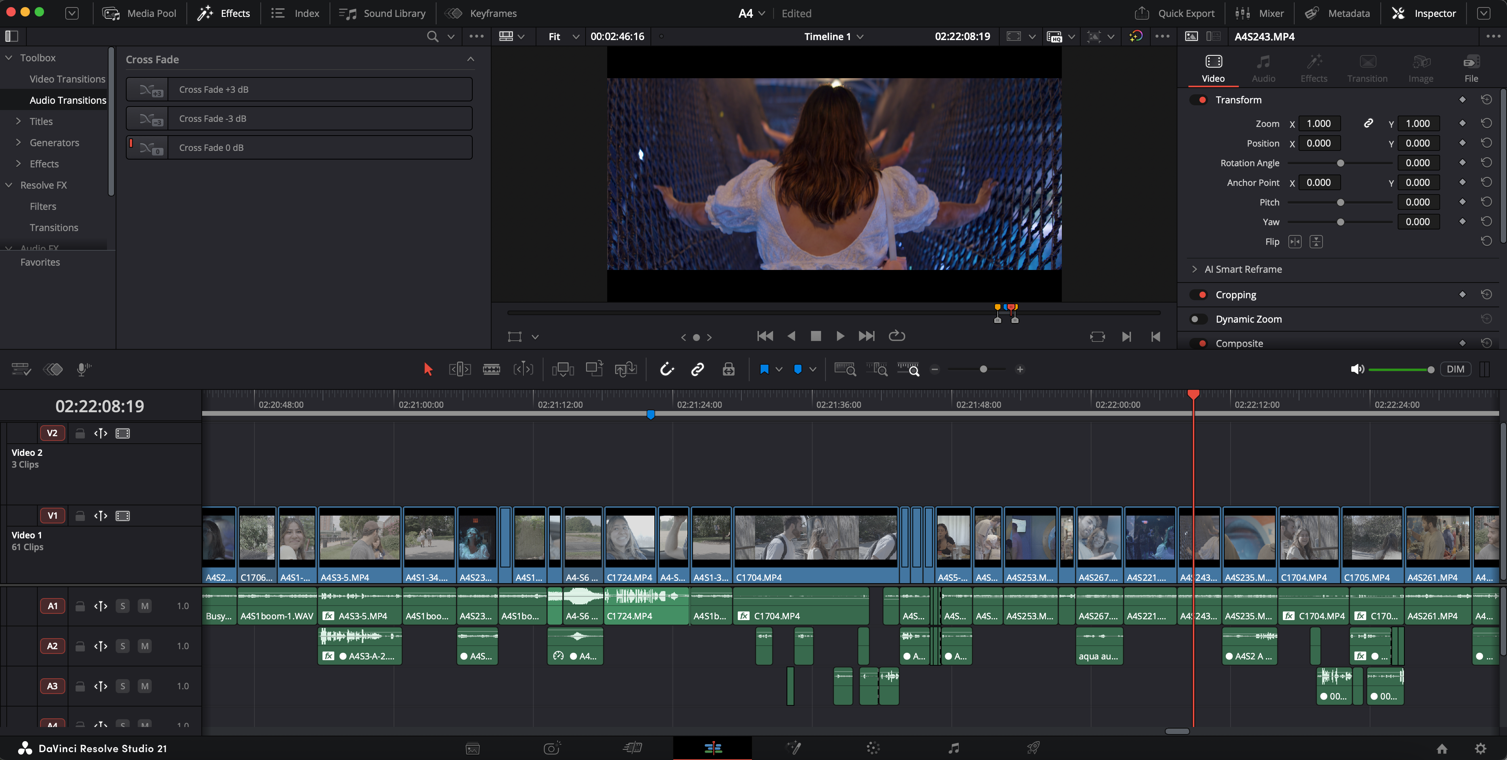1507x760 pixels.
Task: Click the Flip horizontal icon
Action: coord(1295,241)
